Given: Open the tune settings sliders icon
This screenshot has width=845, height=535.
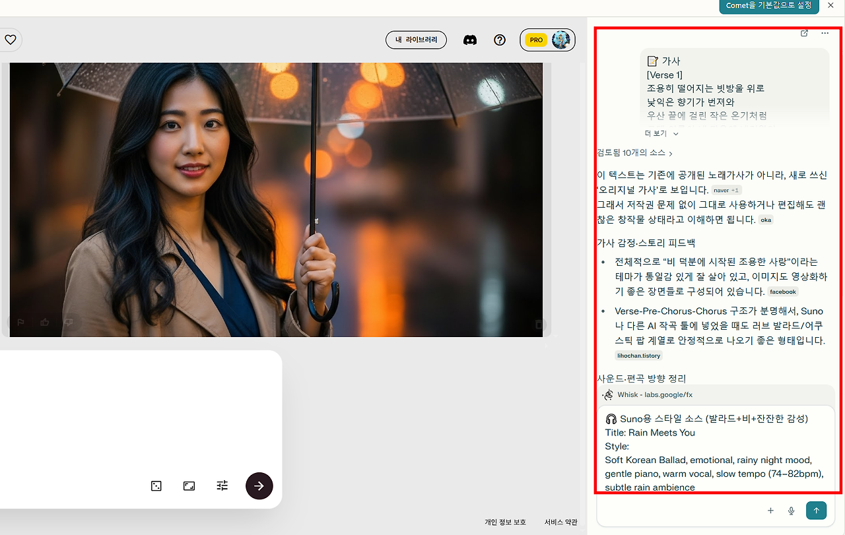Looking at the screenshot, I should 222,486.
